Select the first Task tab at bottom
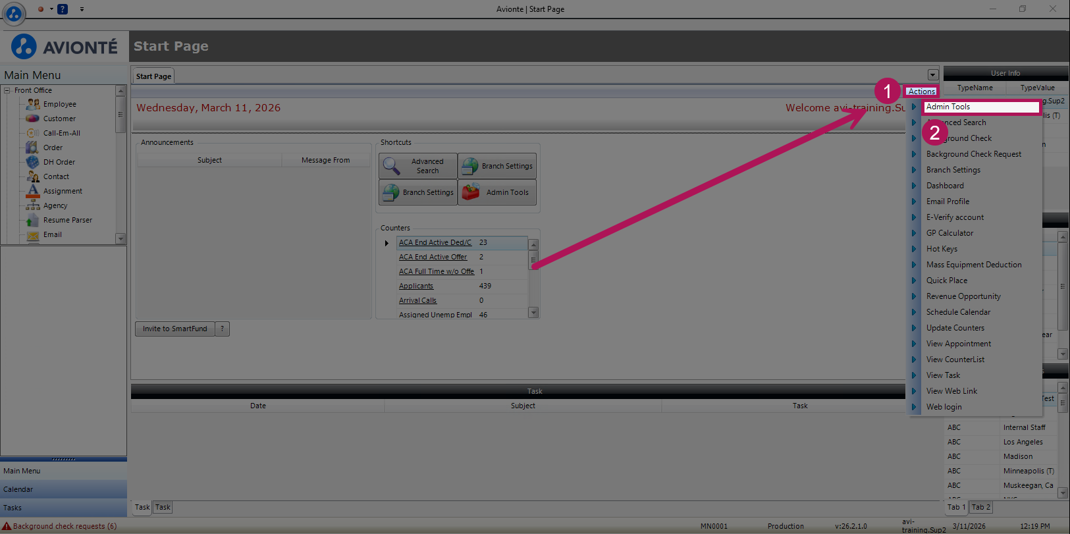 point(142,507)
